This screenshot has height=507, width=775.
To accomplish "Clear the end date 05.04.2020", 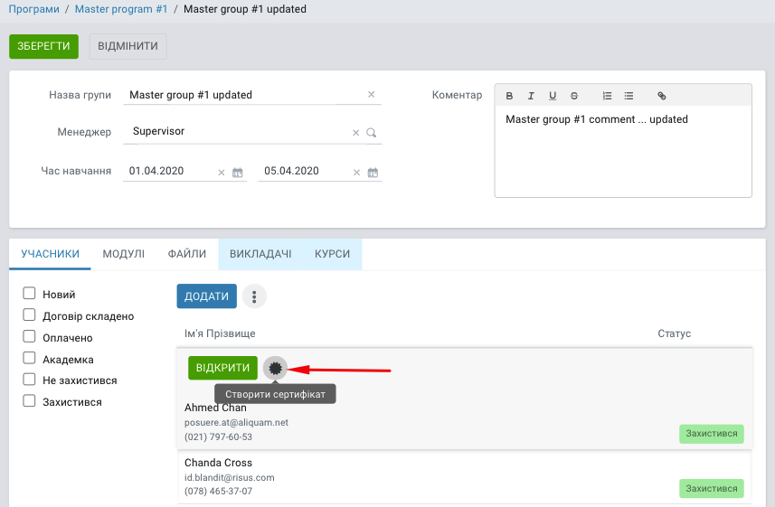I will (356, 173).
